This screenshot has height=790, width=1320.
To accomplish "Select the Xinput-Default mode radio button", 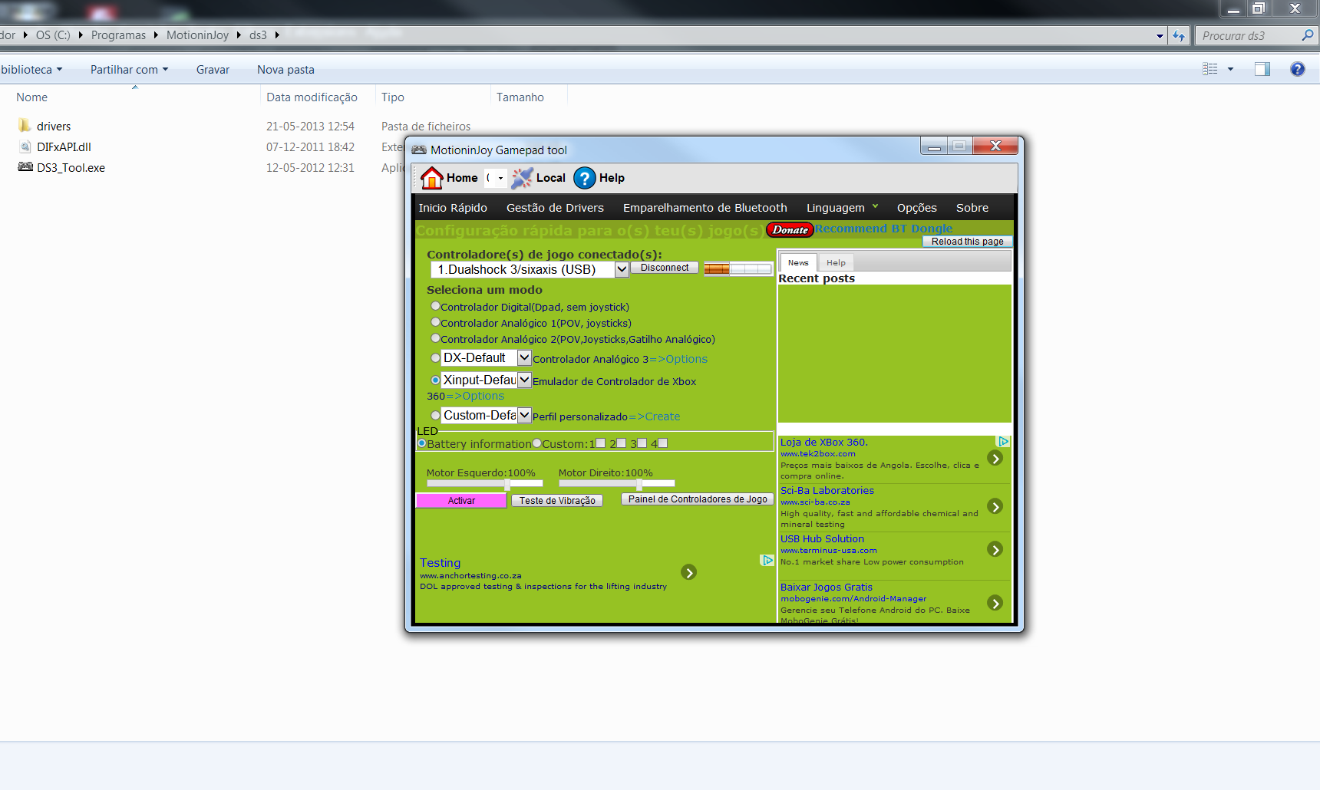I will (435, 380).
